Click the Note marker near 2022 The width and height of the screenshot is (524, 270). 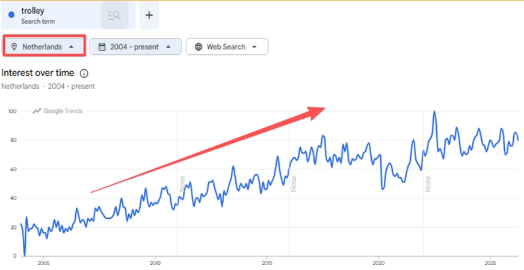coord(428,184)
